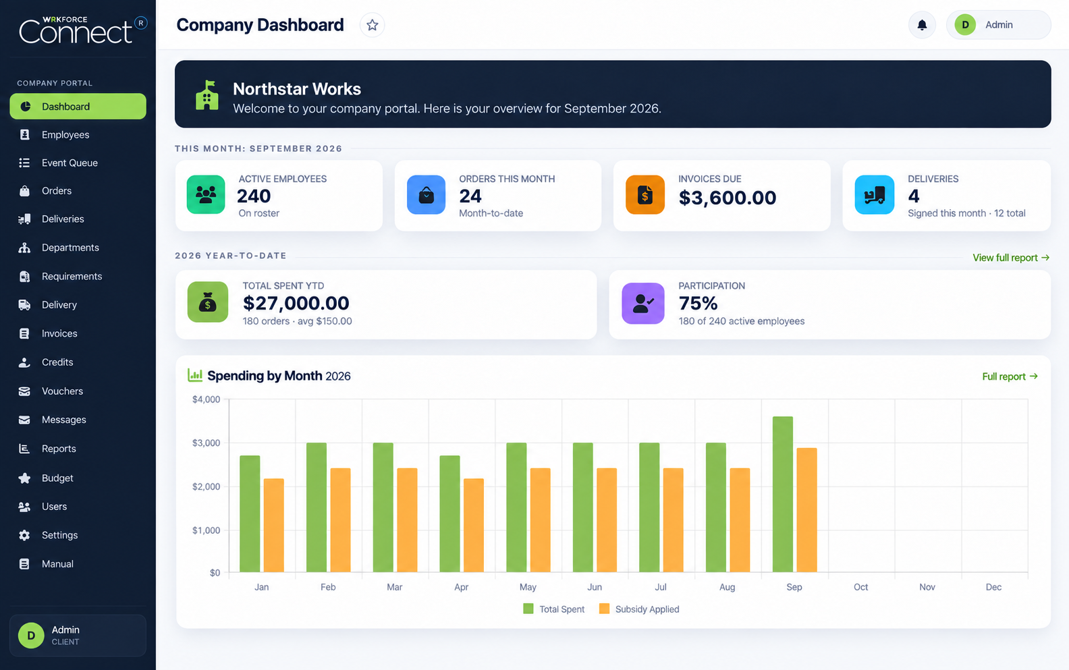The width and height of the screenshot is (1069, 670).
Task: Favorite the dashboard with the star icon
Action: [x=372, y=25]
